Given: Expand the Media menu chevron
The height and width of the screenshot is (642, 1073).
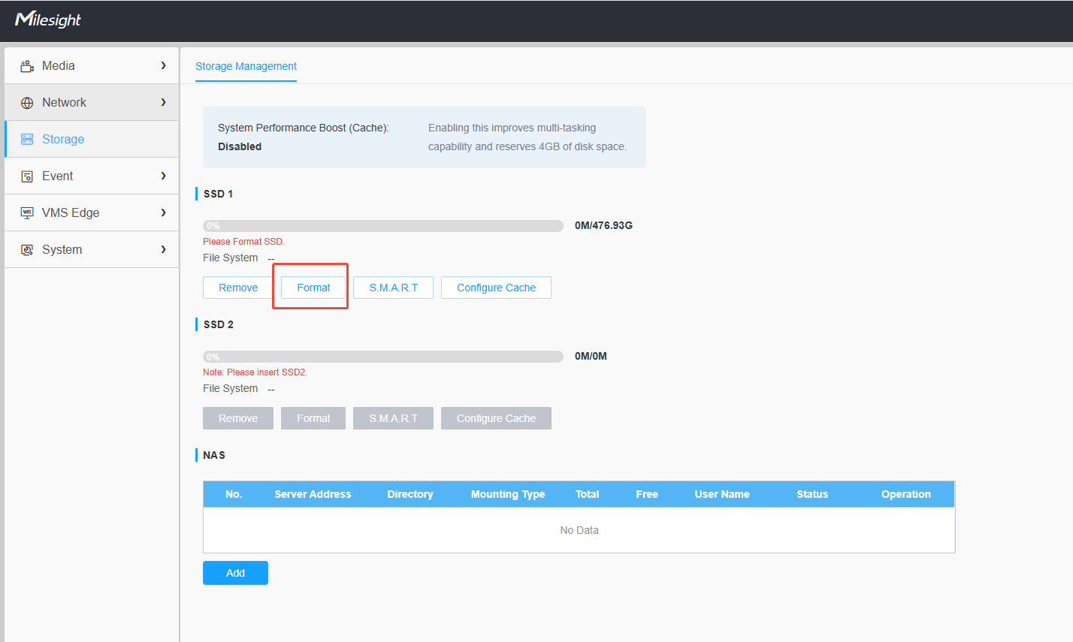Looking at the screenshot, I should click(163, 66).
